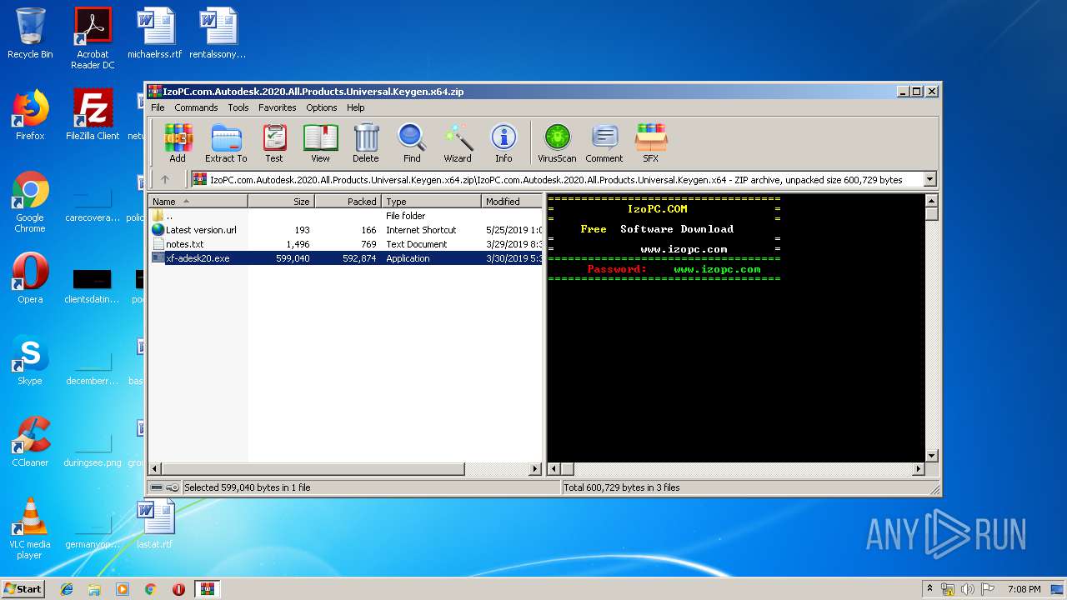
Task: Click the drive/key status bar icon
Action: 164,487
